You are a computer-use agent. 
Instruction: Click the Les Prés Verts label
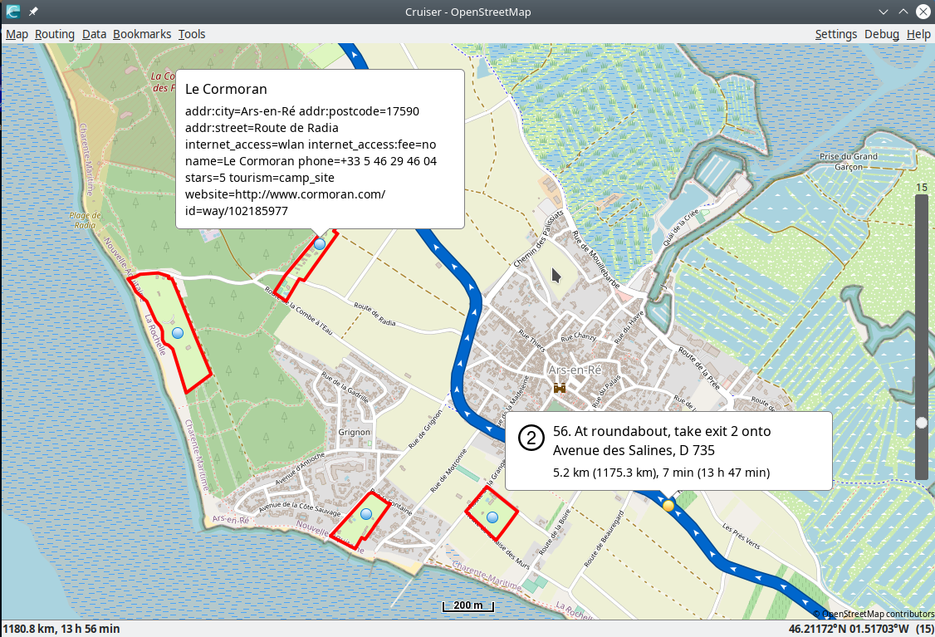tap(742, 537)
